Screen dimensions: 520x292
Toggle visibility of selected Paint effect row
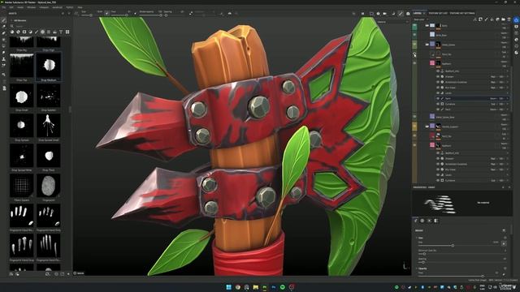438,99
